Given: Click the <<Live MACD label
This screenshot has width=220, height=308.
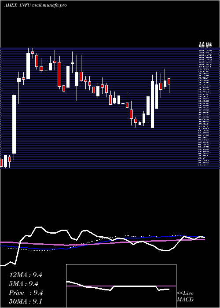Looking at the screenshot, I should point(185,297).
